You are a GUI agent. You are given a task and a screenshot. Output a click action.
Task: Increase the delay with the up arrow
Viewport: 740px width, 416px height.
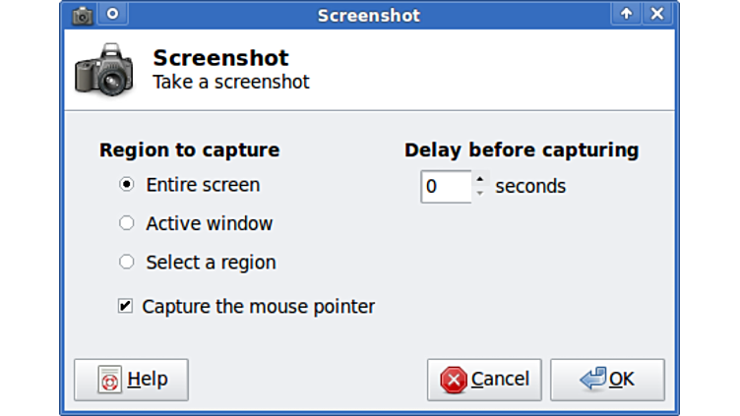[x=480, y=179]
